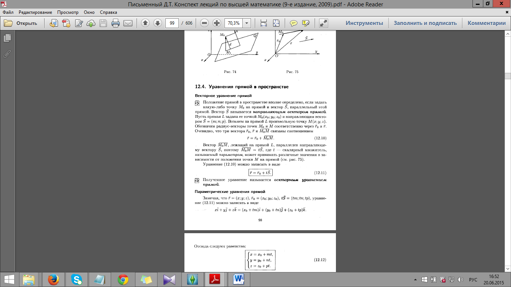The image size is (511, 287).
Task: Open the Файл menu
Action: point(8,12)
